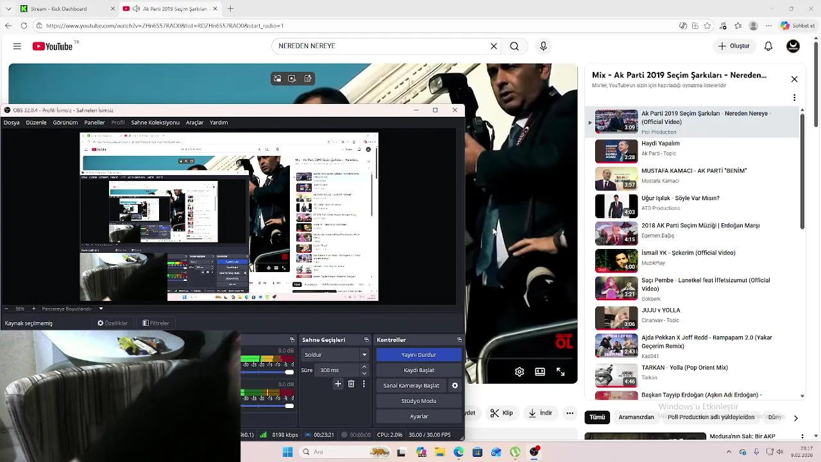The width and height of the screenshot is (821, 462).
Task: Open the Düzenle menu in OBS
Action: tap(36, 123)
